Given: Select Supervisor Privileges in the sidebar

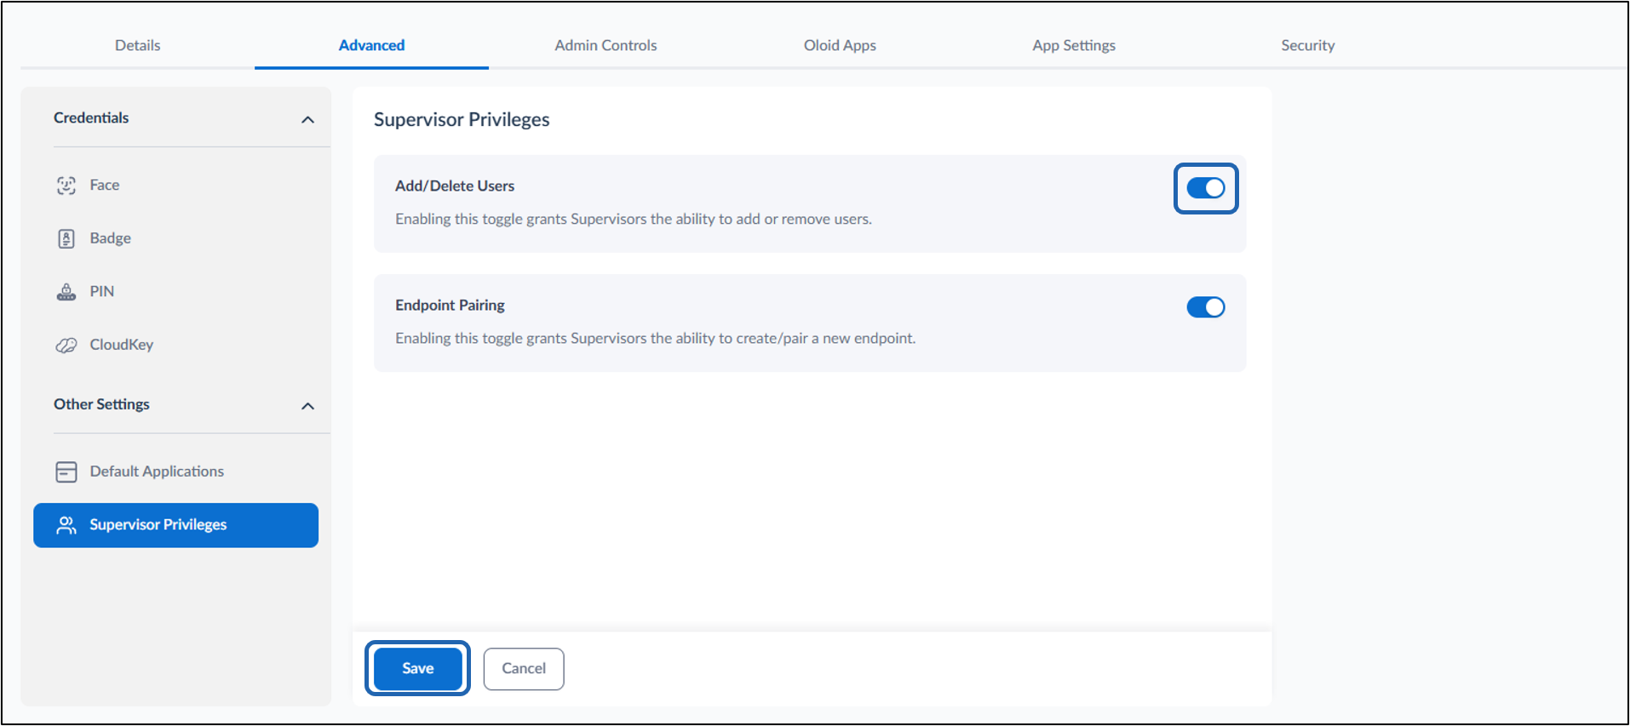Looking at the screenshot, I should tap(175, 525).
